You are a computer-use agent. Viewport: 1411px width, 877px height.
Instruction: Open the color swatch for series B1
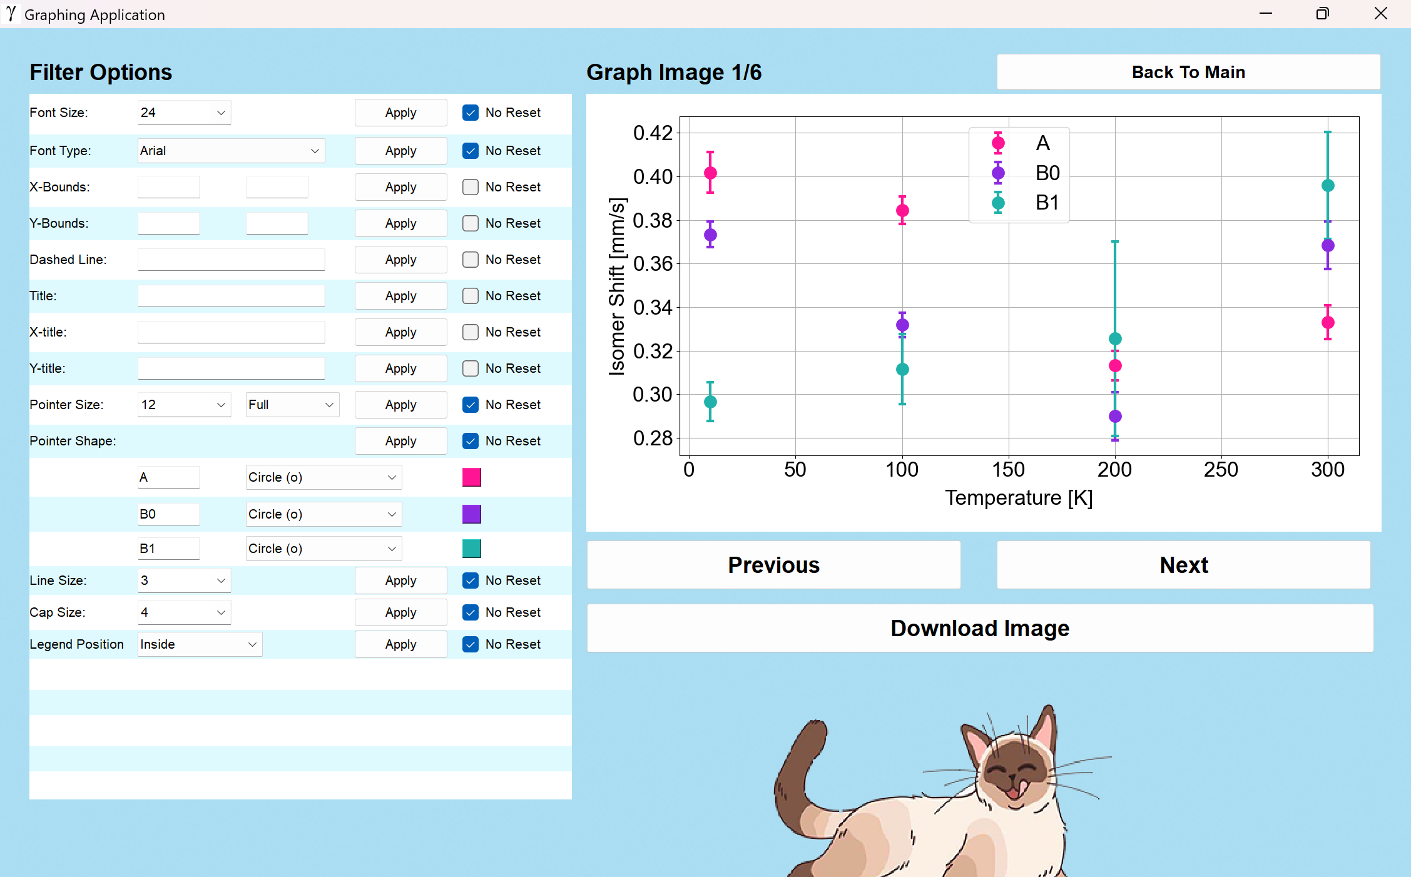471,549
